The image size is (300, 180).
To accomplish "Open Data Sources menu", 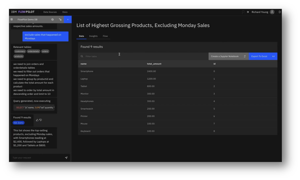I will click(x=50, y=12).
